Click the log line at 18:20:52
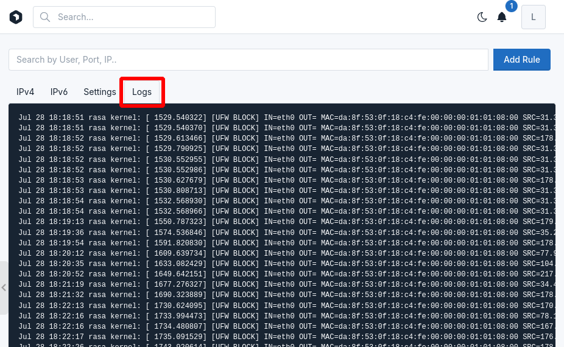Image resolution: width=564 pixels, height=347 pixels. click(286, 274)
